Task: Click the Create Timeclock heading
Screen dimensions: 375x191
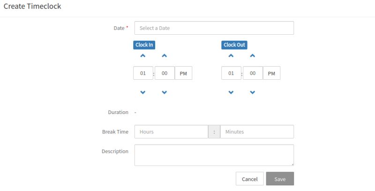Action: [x=32, y=6]
